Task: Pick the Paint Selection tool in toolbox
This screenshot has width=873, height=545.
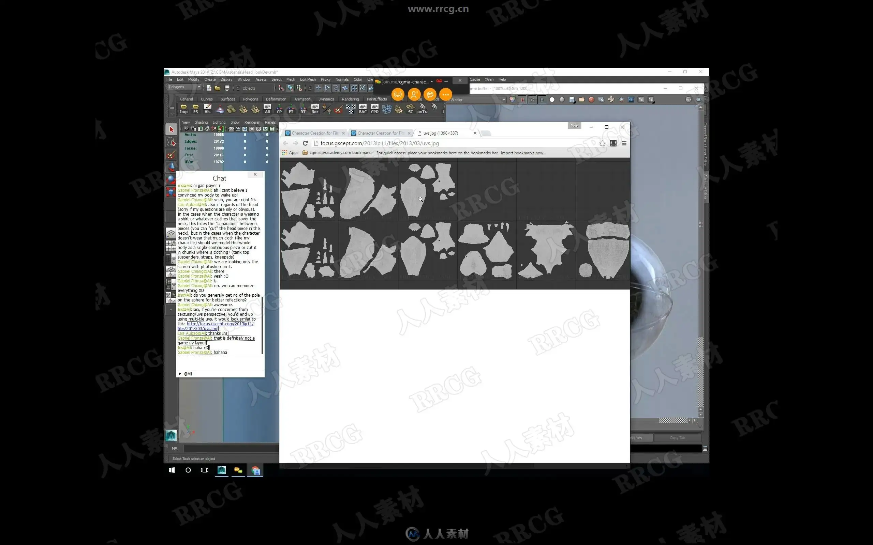Action: click(171, 155)
